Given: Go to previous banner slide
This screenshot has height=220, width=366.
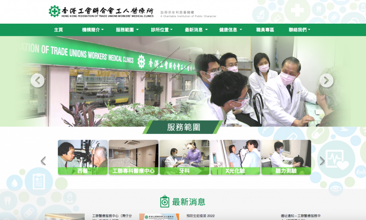Looking at the screenshot, I should tap(38, 80).
